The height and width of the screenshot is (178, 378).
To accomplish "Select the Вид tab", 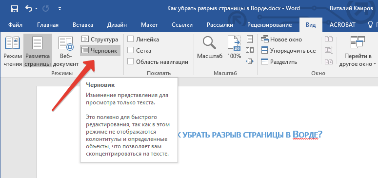I will 311,25.
